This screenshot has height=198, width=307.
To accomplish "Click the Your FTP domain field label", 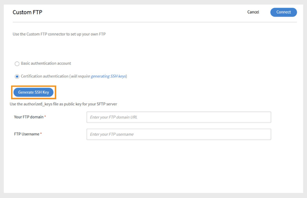I will click(29, 117).
